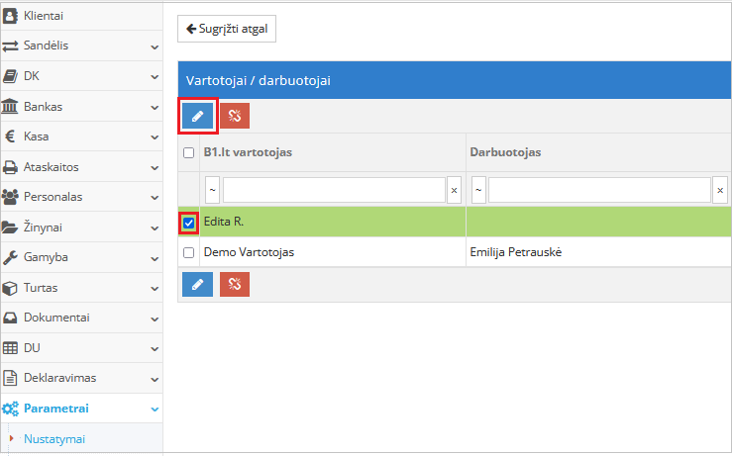732x456 pixels.
Task: Clear the Darbuotojas filter with x
Action: (719, 189)
